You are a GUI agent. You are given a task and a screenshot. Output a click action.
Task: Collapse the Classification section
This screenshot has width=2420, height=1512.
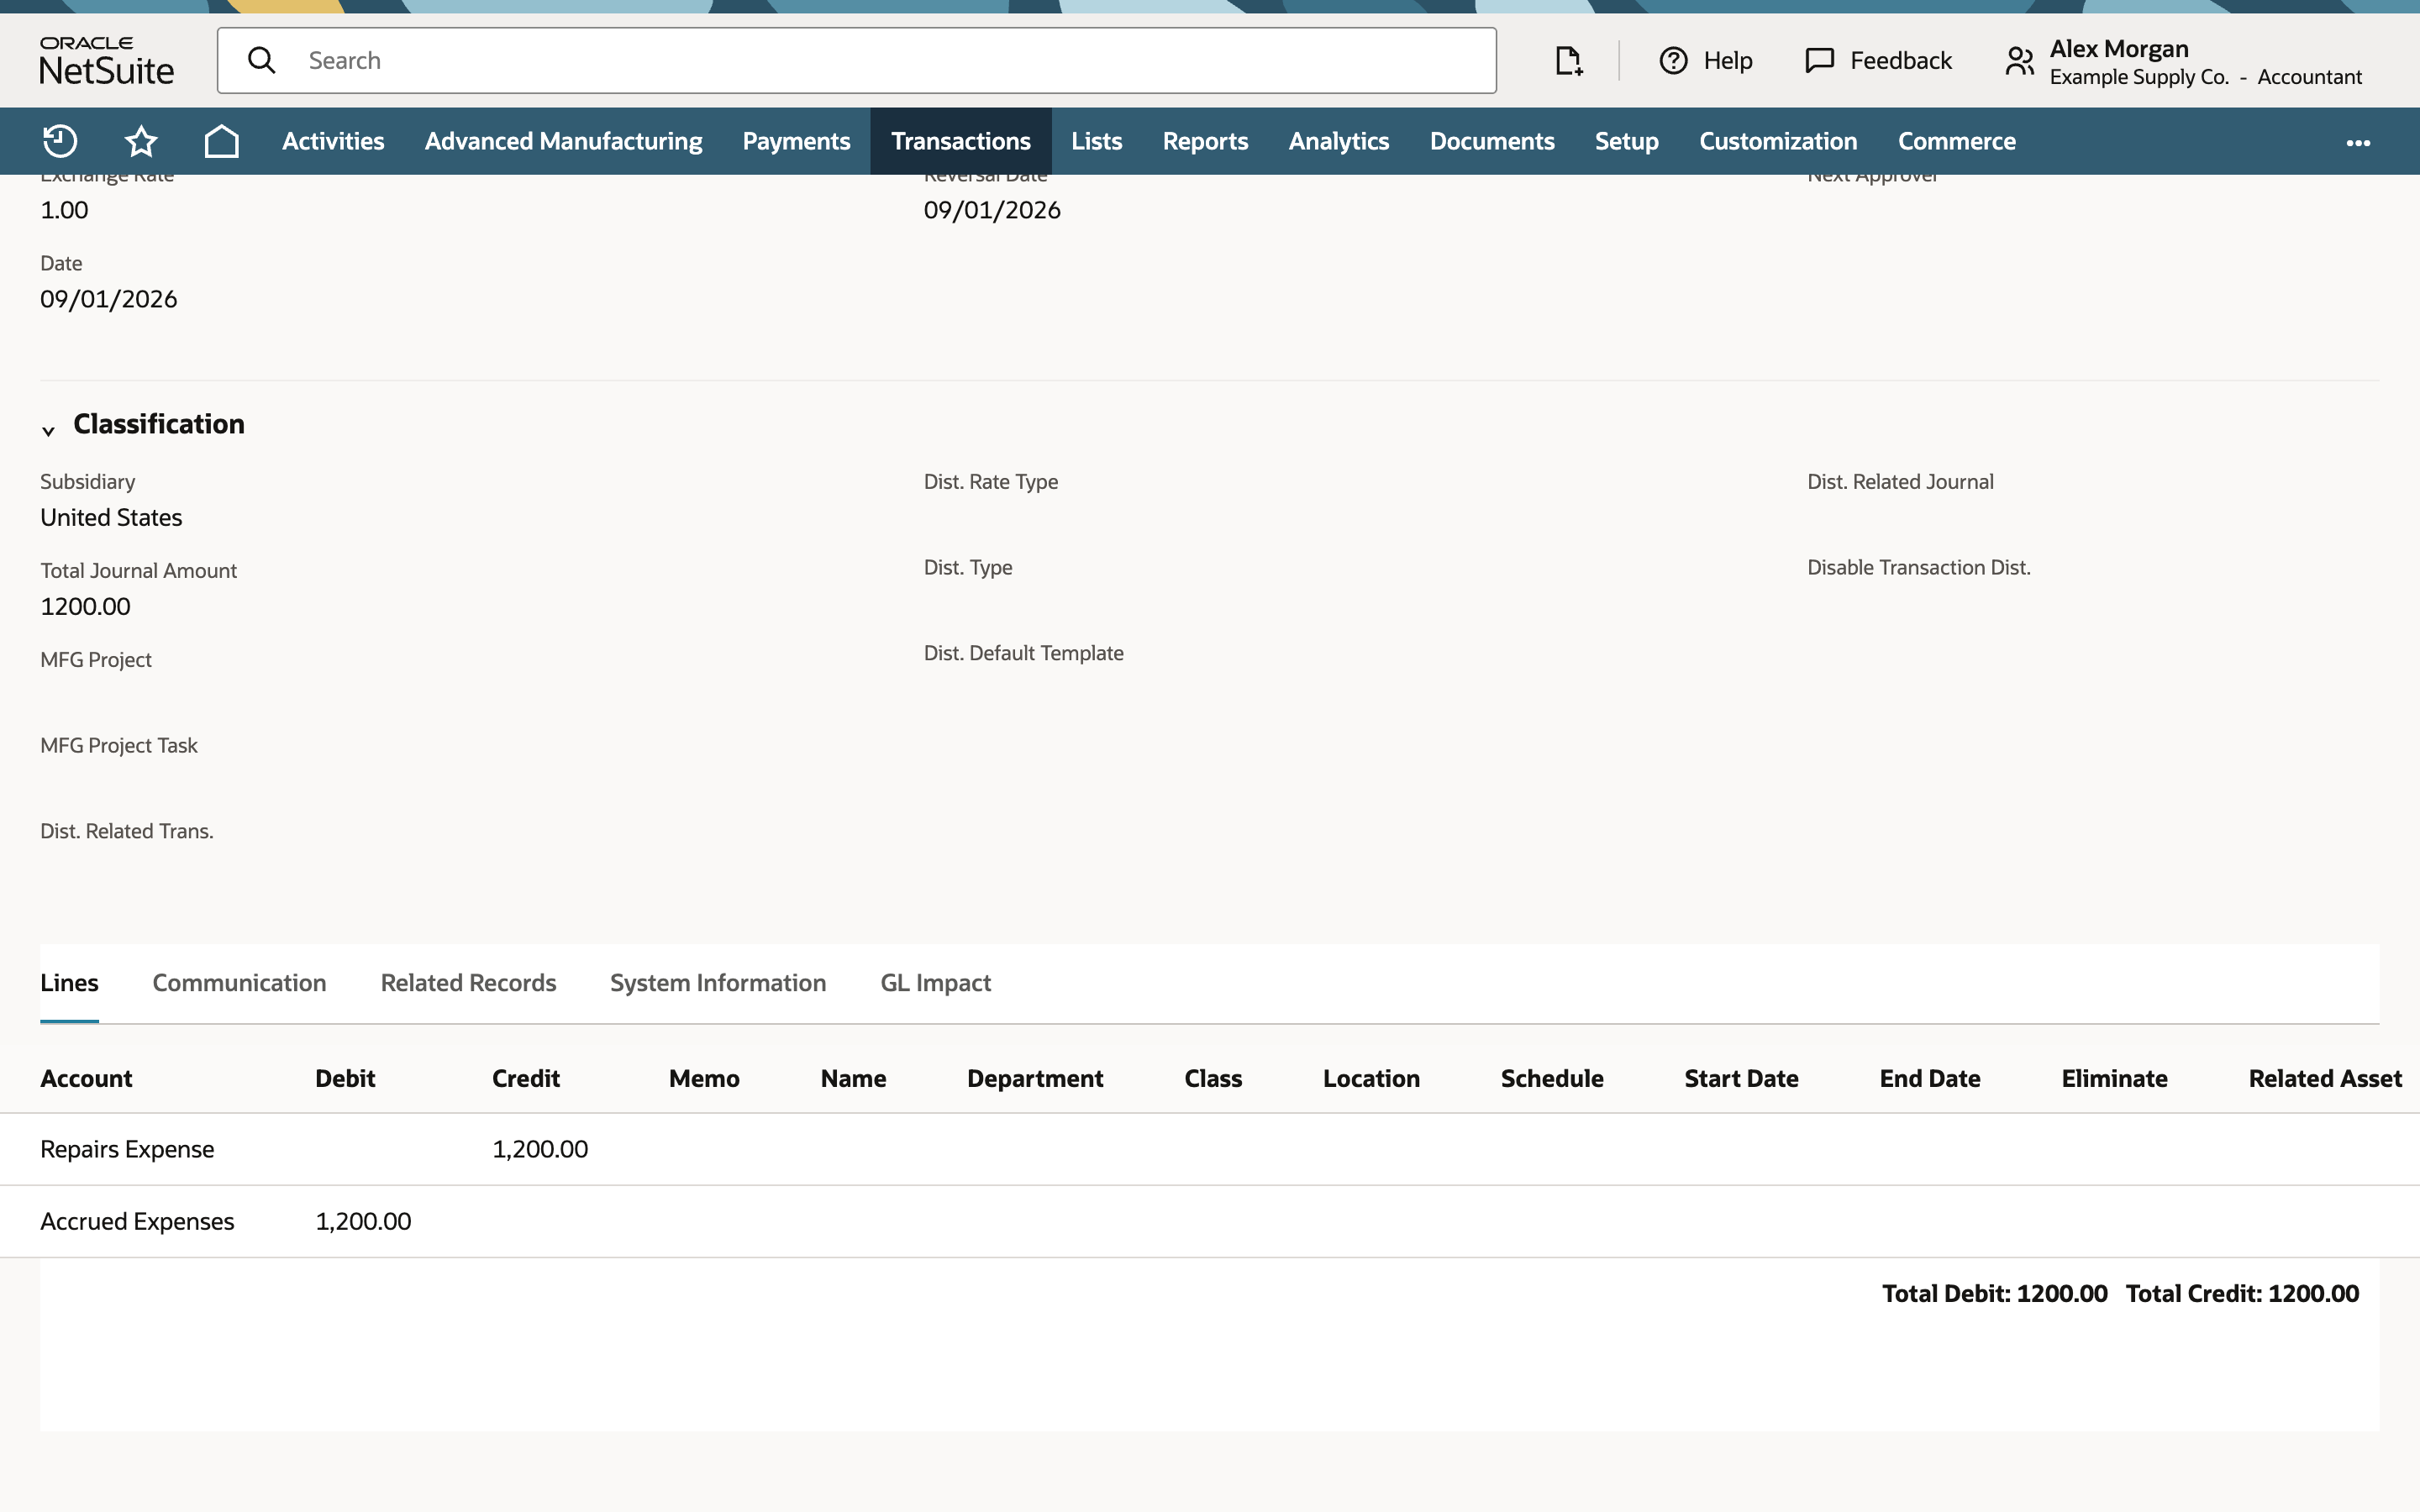pyautogui.click(x=48, y=430)
